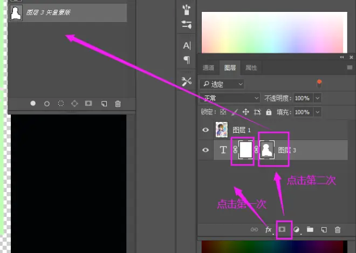Expand the 不透明度 opacity slider arrow
Viewport: 356px width, 253px height.
(317, 98)
